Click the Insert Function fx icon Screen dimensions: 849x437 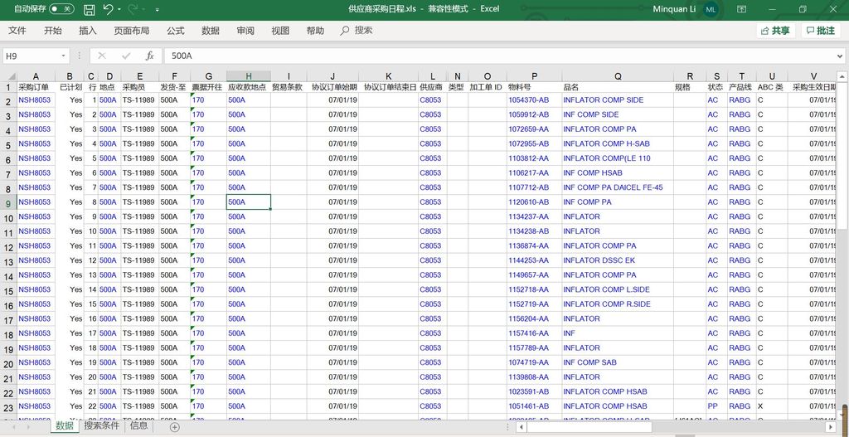click(149, 56)
